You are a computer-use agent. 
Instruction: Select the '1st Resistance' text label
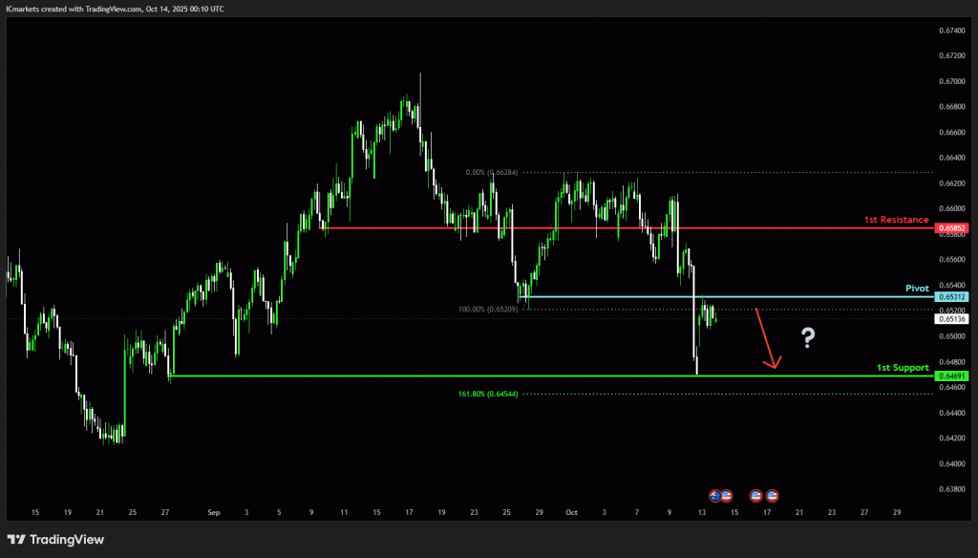(x=896, y=220)
